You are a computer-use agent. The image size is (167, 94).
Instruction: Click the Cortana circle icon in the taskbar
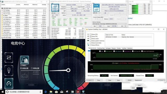coord(7,92)
